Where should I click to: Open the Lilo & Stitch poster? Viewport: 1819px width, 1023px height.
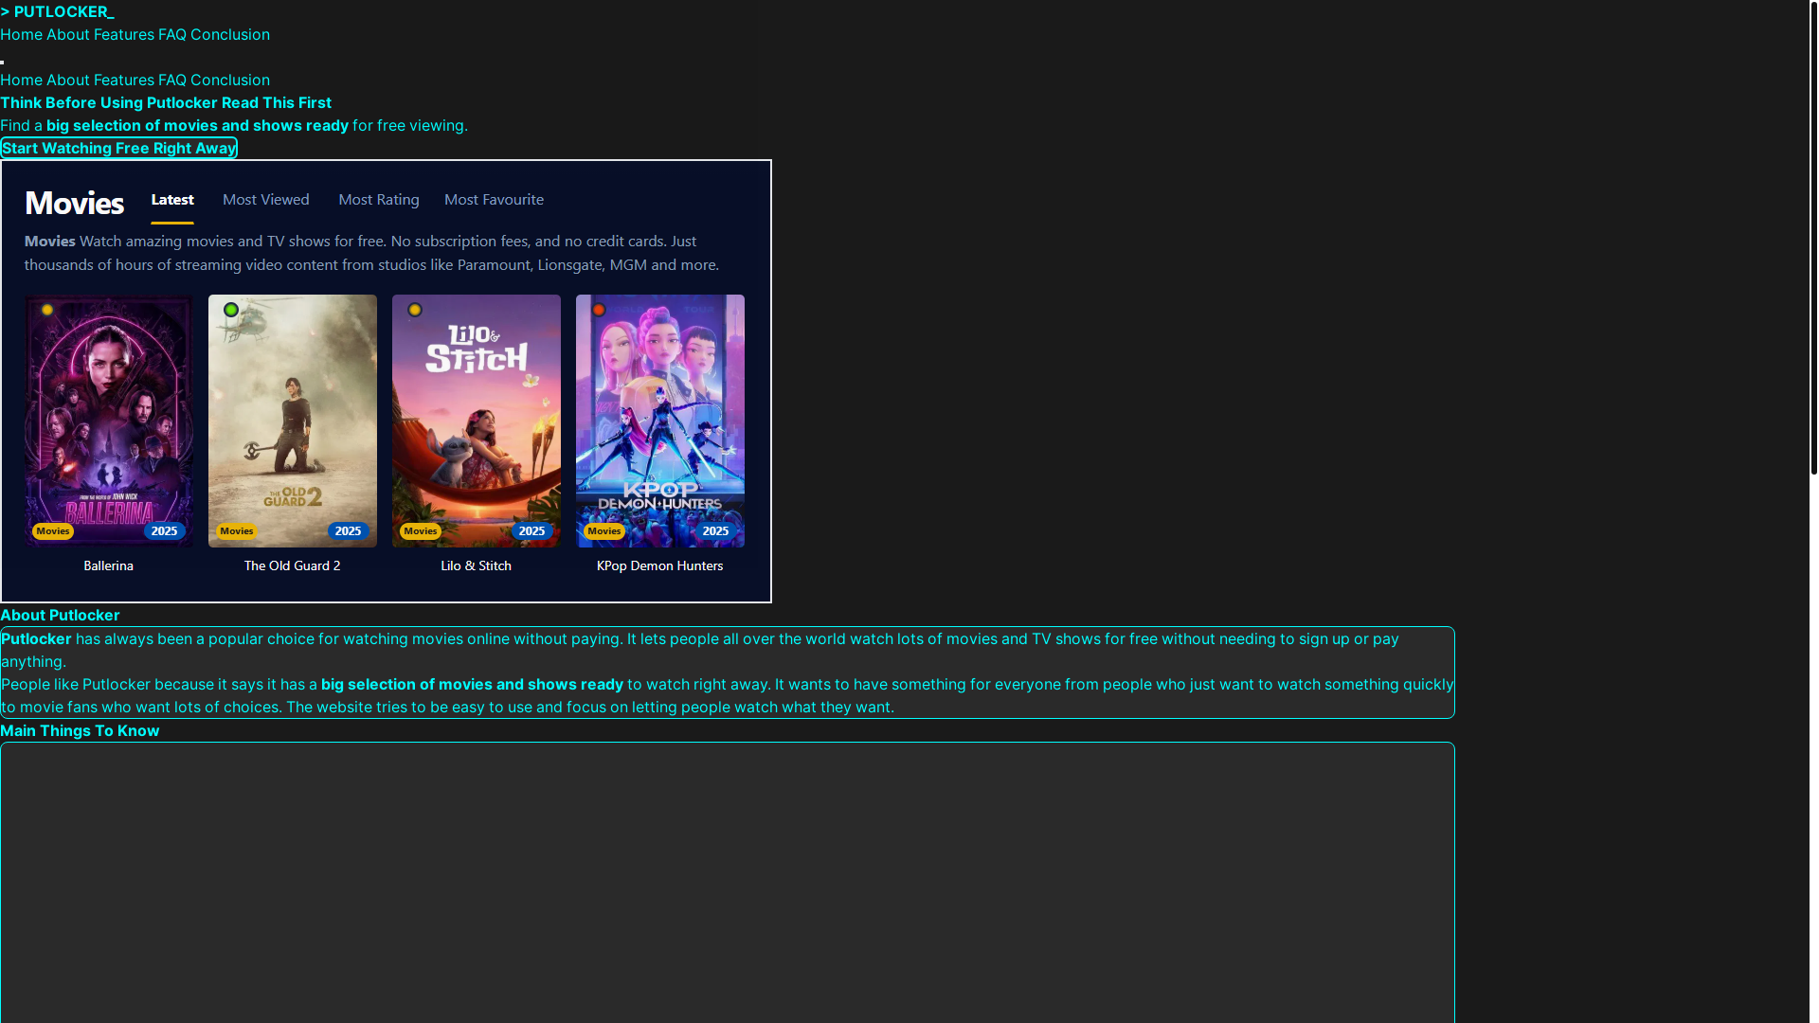[477, 421]
